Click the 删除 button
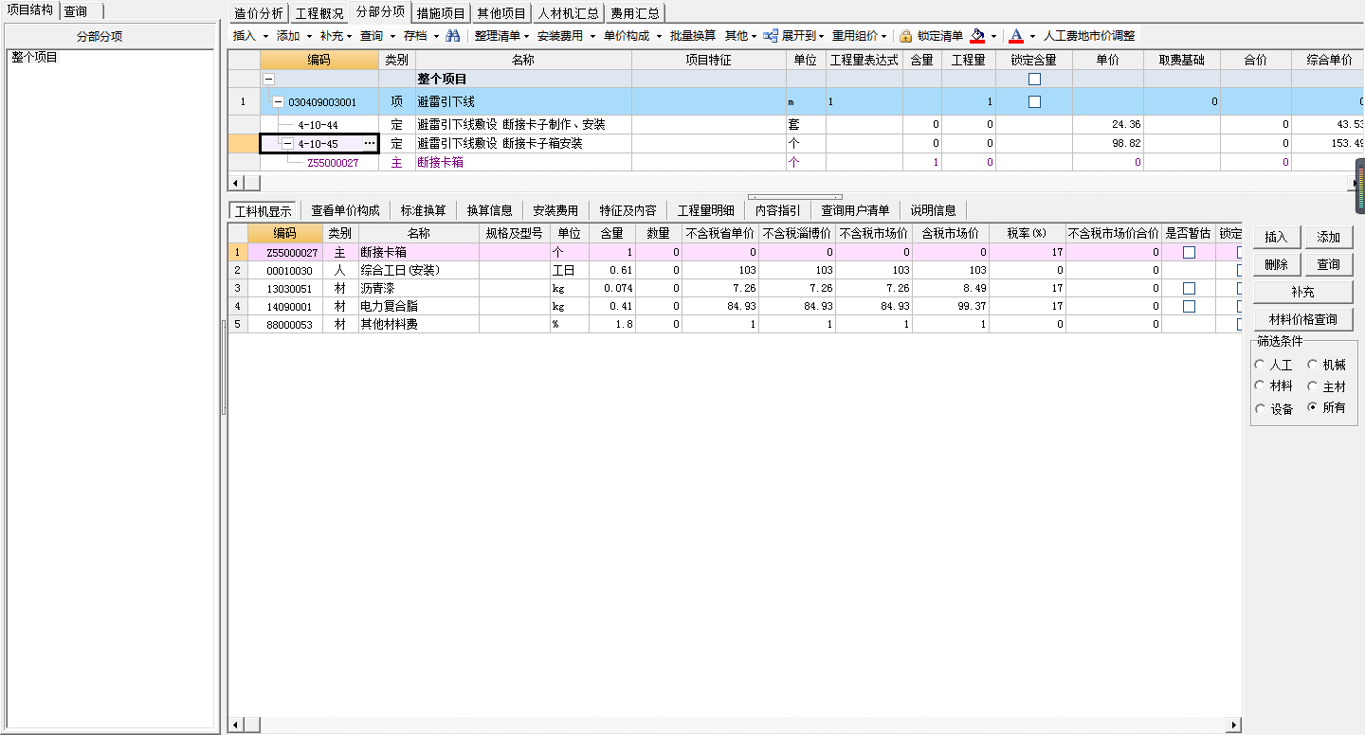 coord(1276,264)
